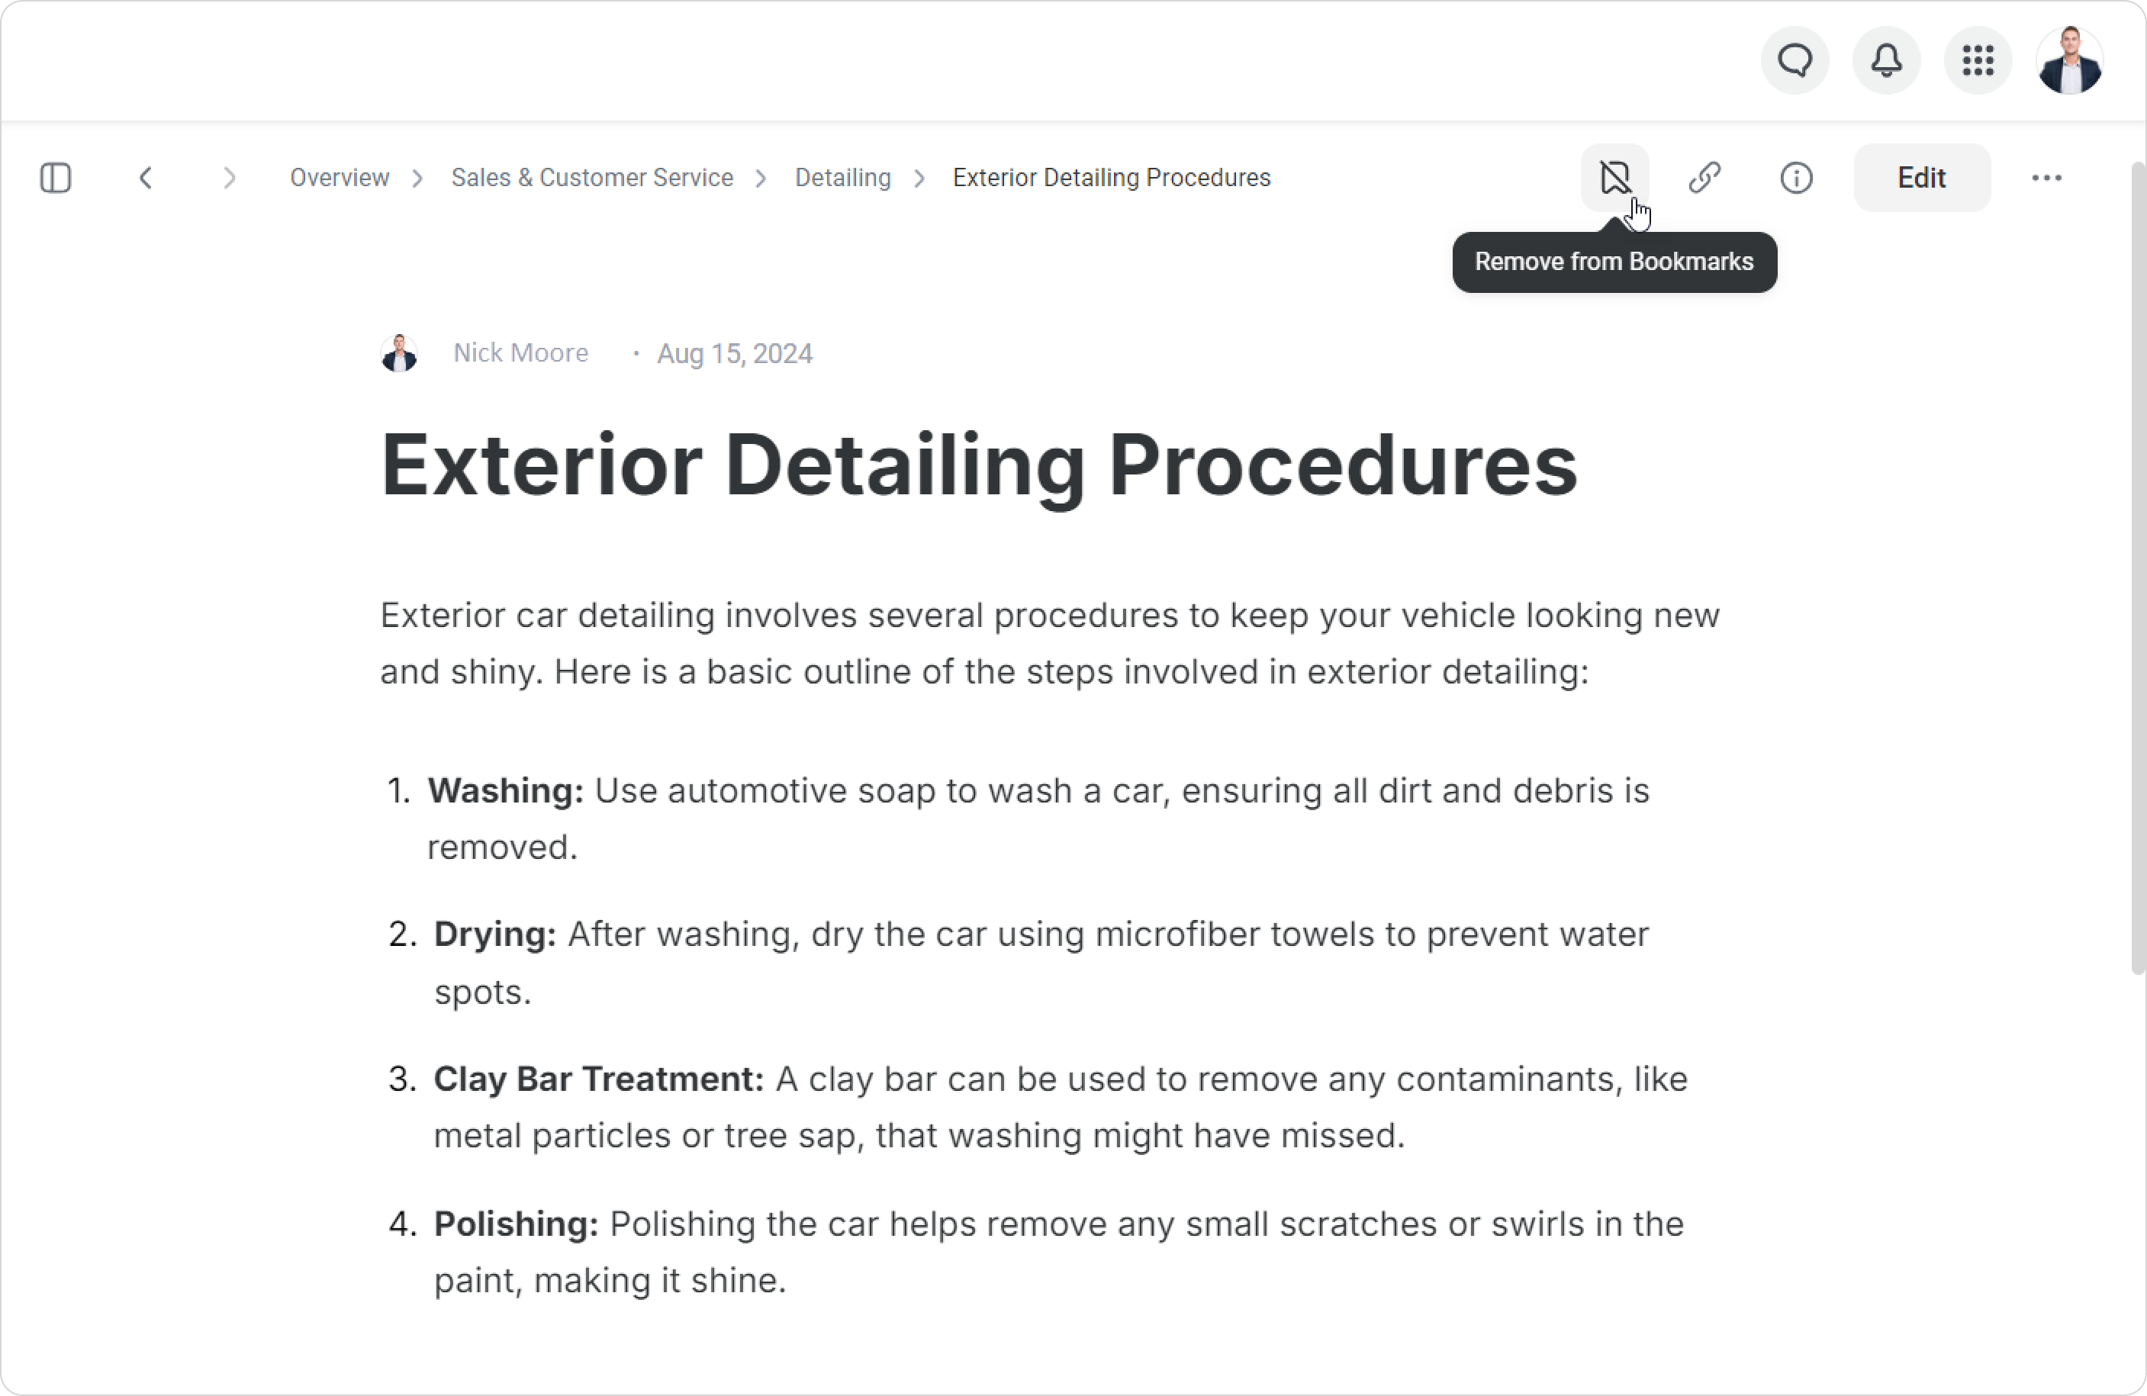Open the user profile avatar menu

pos(2069,60)
